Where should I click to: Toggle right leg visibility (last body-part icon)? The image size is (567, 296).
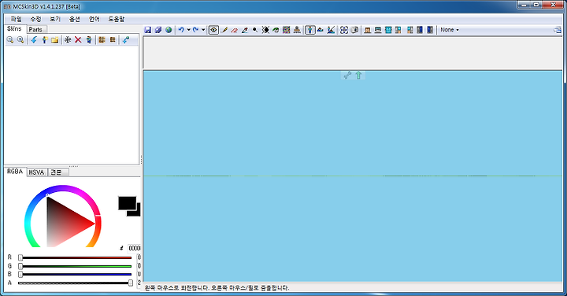pos(430,30)
